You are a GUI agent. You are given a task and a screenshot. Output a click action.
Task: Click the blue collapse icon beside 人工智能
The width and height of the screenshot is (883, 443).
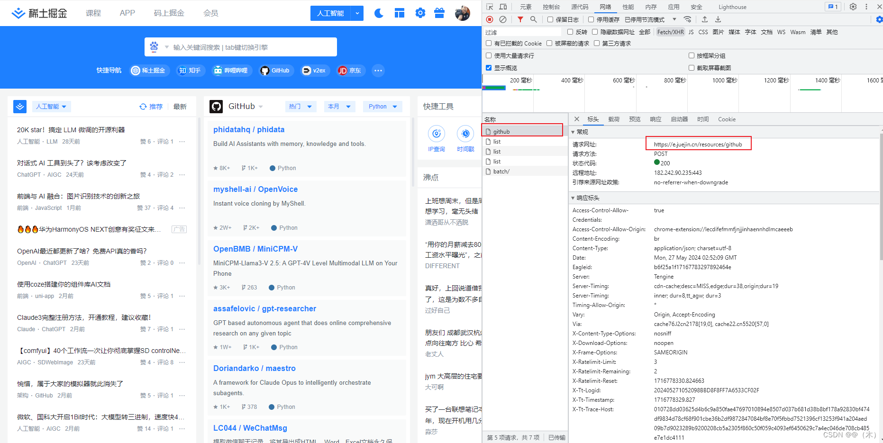[20, 107]
